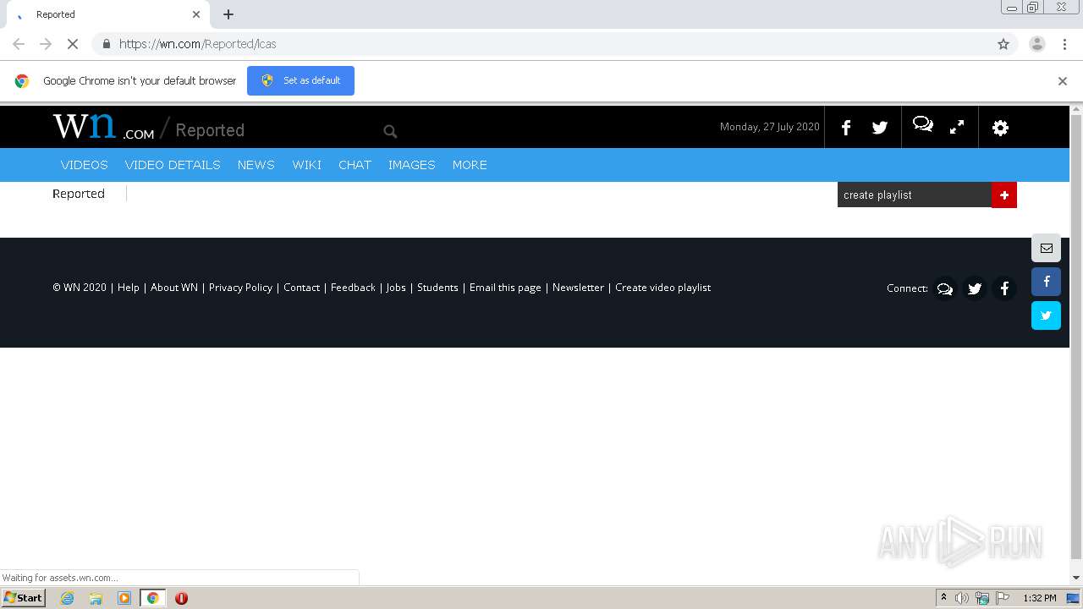Image resolution: width=1083 pixels, height=609 pixels.
Task: Open the Facebook icon in the header
Action: coord(845,128)
